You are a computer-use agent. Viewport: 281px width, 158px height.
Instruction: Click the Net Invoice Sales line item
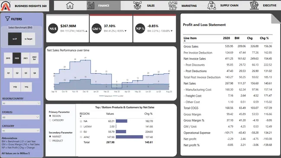click(x=195, y=59)
